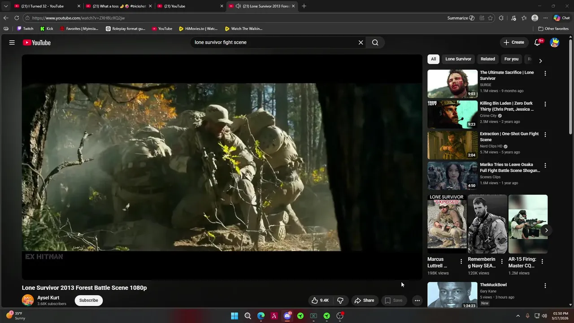This screenshot has height=323, width=574.
Task: Open the Create menu
Action: coord(514,43)
